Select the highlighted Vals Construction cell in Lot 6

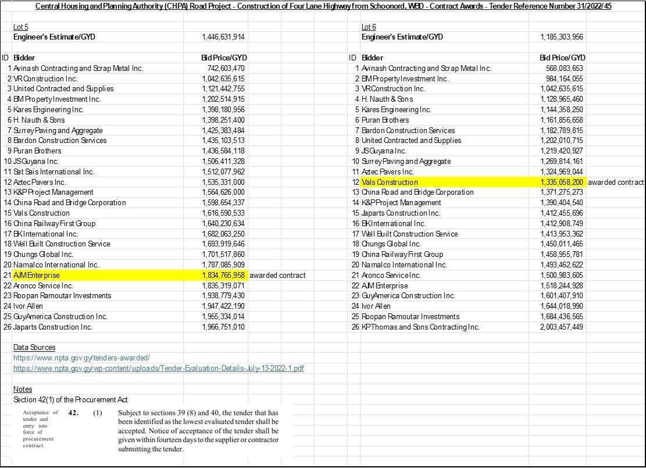445,182
